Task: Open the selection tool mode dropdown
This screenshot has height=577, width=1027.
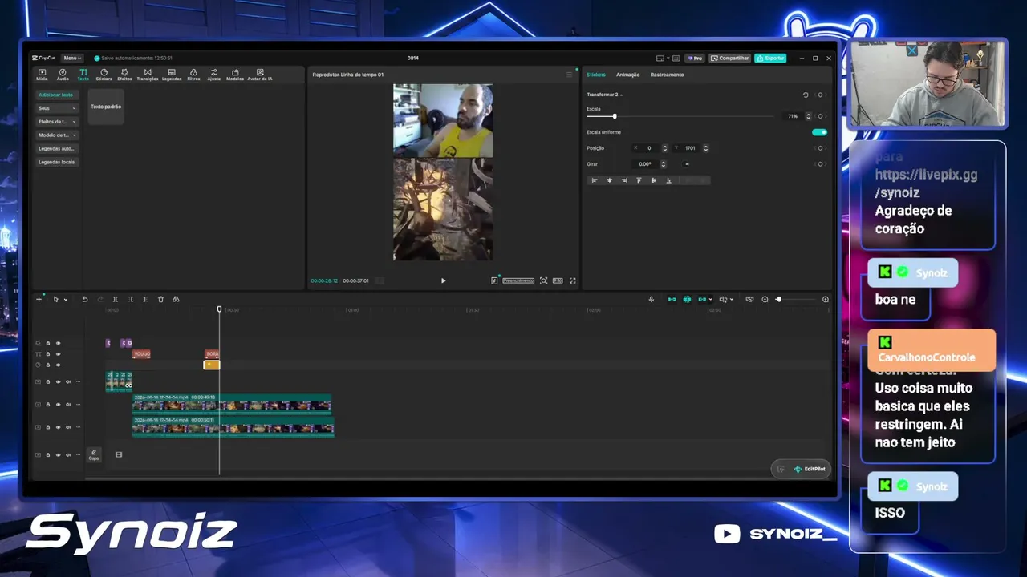Action: 65,300
